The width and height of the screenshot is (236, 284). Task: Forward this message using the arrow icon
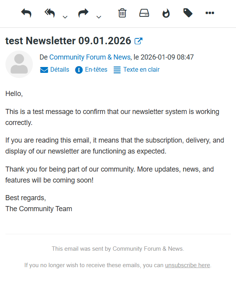click(x=83, y=13)
